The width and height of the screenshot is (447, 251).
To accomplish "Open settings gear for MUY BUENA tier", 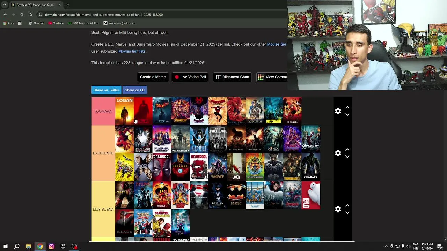I will (x=338, y=209).
